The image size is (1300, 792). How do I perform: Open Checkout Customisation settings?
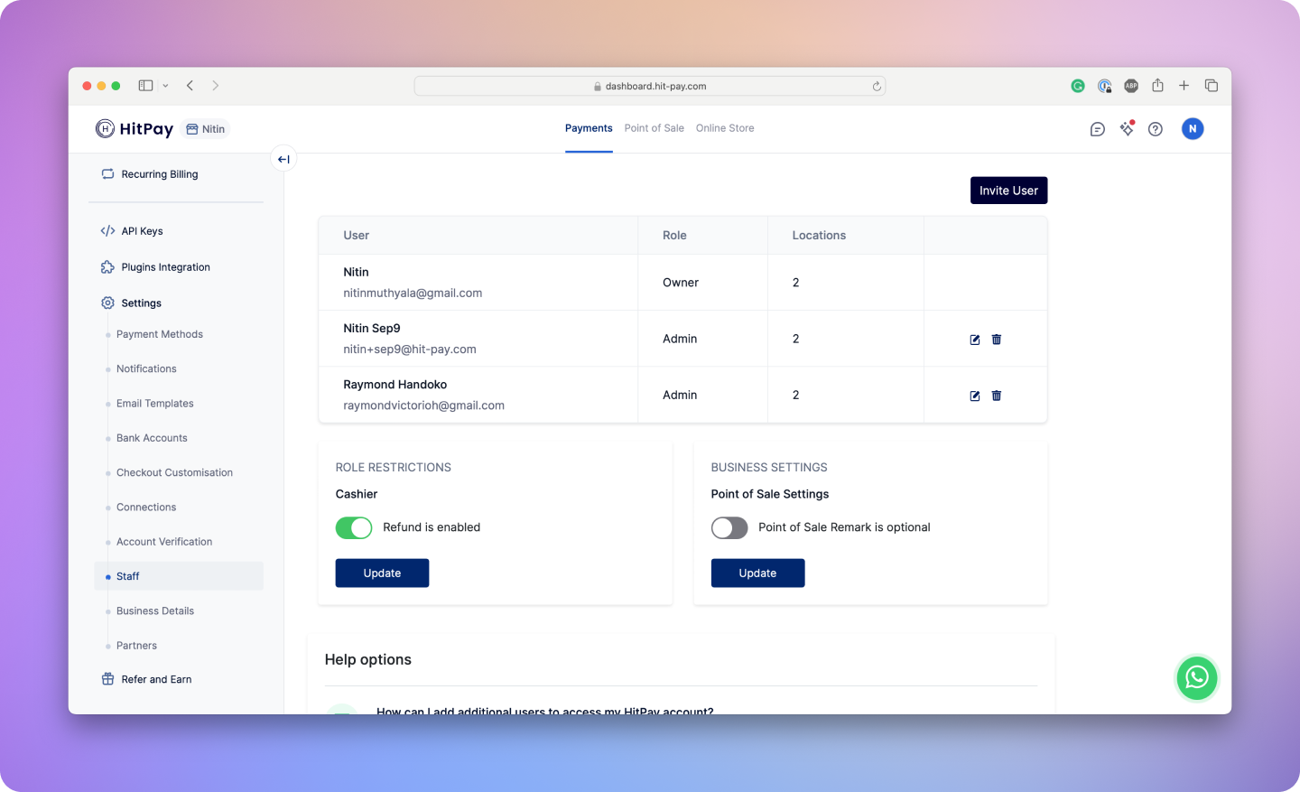pyautogui.click(x=174, y=472)
